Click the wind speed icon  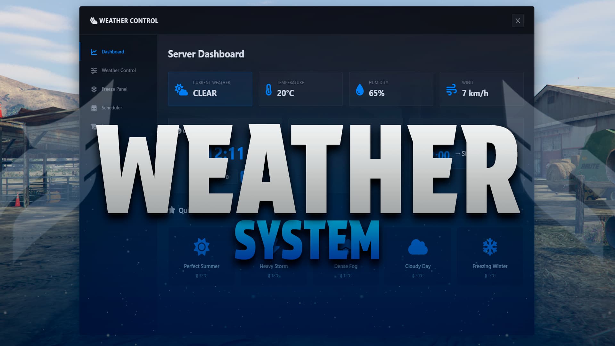coord(451,90)
